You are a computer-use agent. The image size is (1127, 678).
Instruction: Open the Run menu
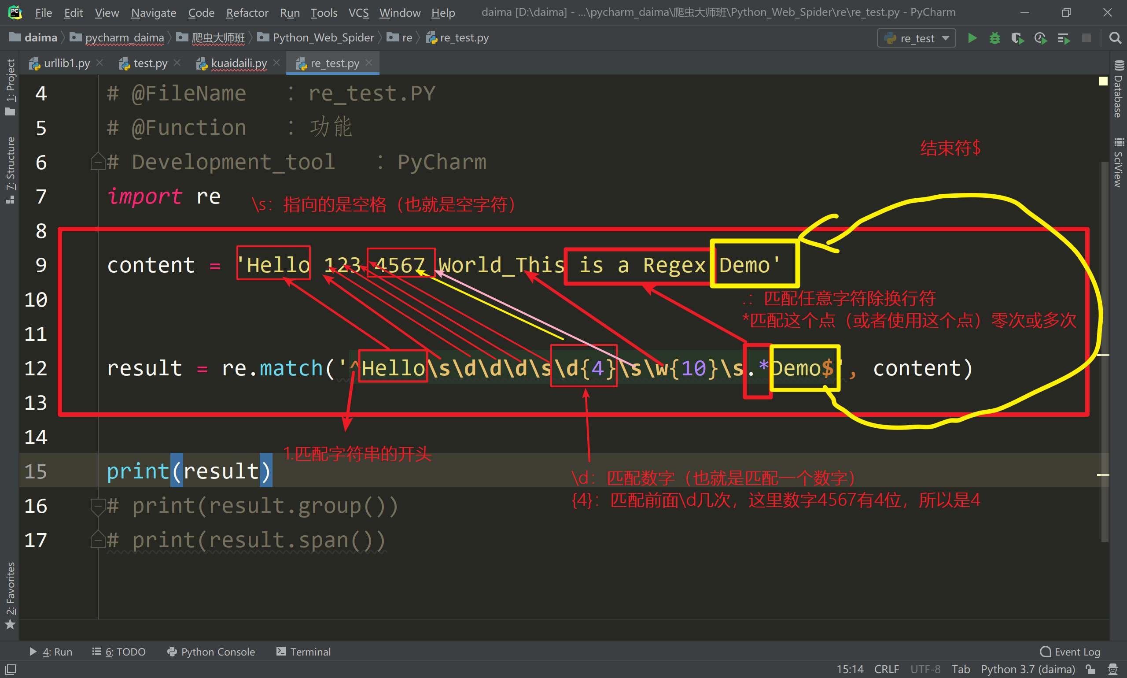290,12
